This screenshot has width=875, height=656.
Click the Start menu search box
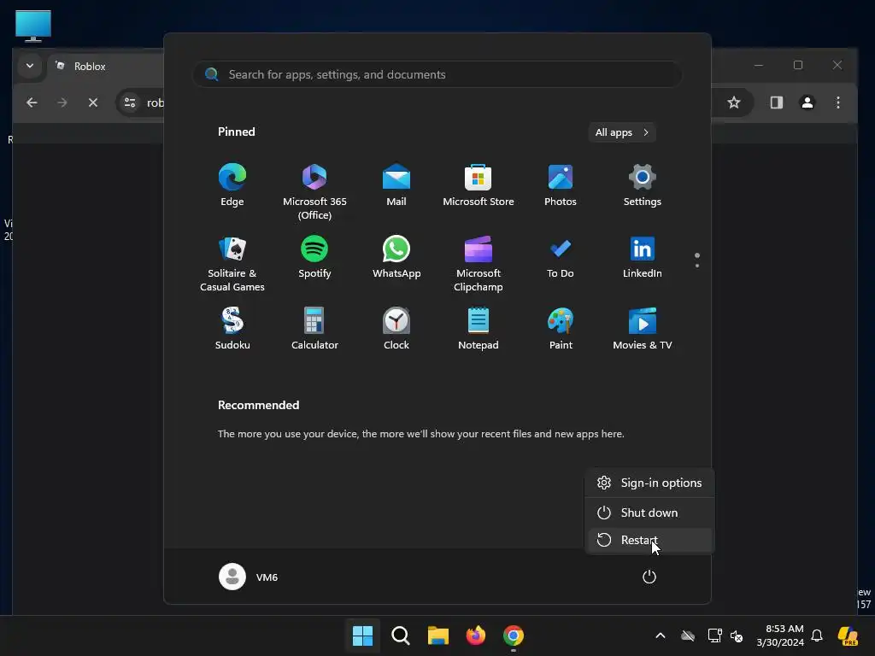coord(437,74)
